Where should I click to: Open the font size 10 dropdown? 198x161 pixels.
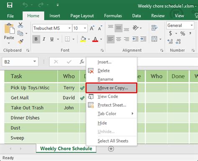pos(85,28)
